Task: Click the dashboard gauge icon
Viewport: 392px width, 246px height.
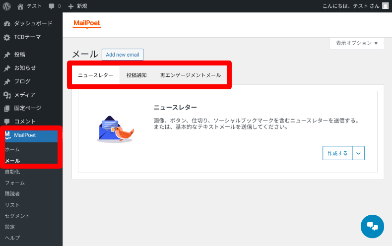Action: click(7, 24)
